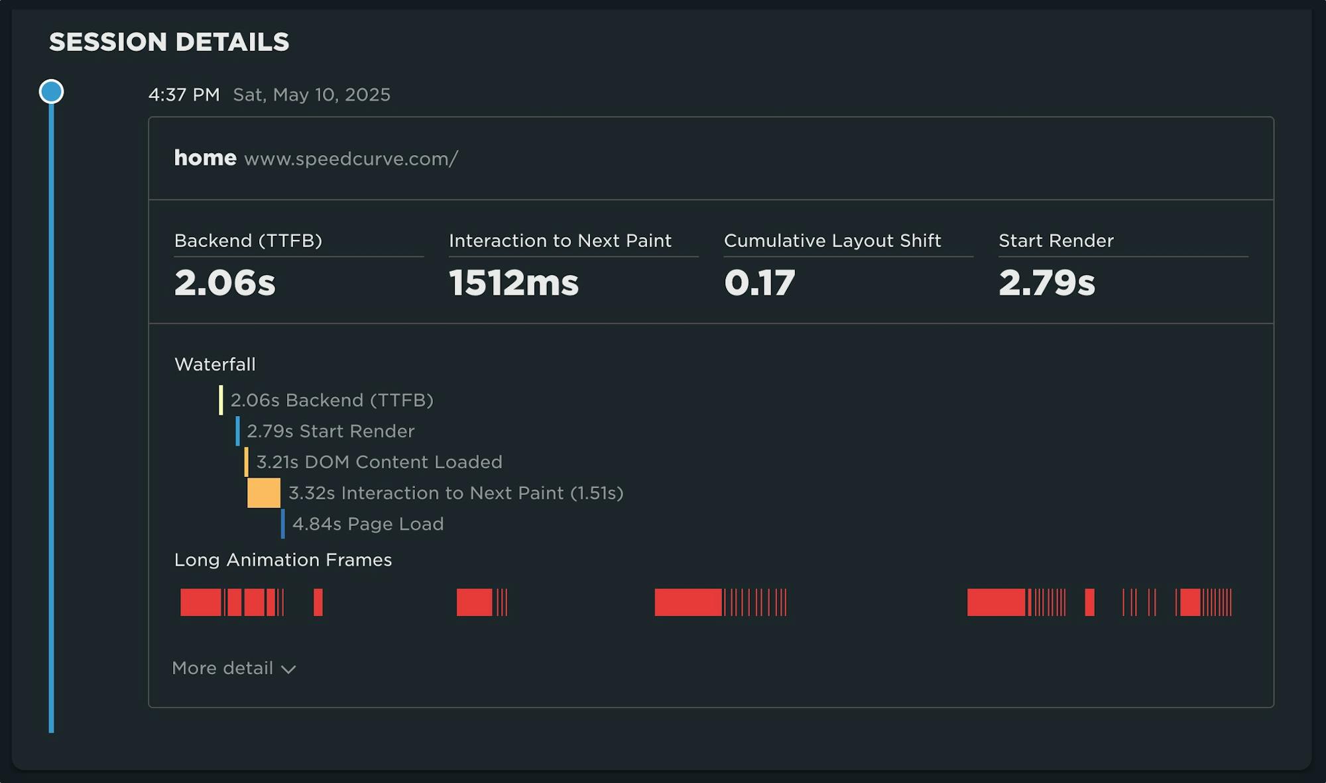The width and height of the screenshot is (1326, 783).
Task: Expand the More detail section
Action: click(223, 668)
